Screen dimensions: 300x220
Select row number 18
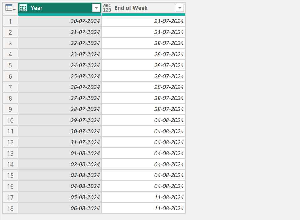(10, 208)
